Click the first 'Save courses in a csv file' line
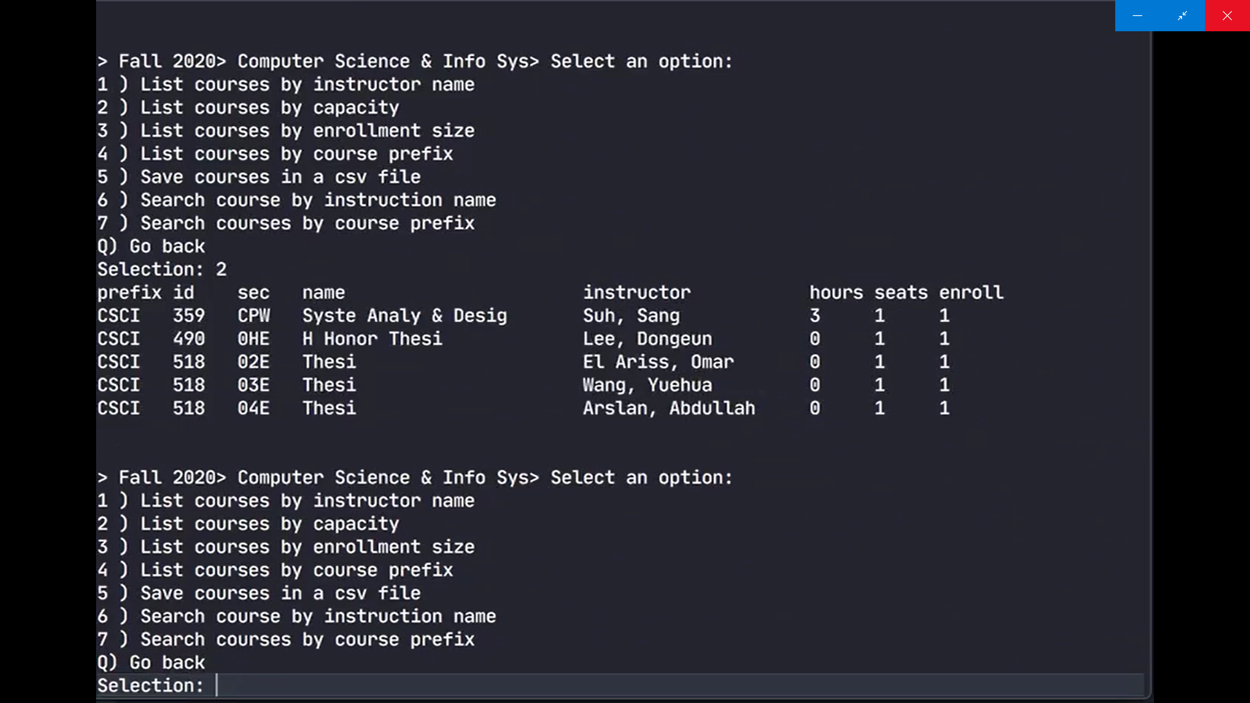The width and height of the screenshot is (1250, 703). click(x=259, y=177)
